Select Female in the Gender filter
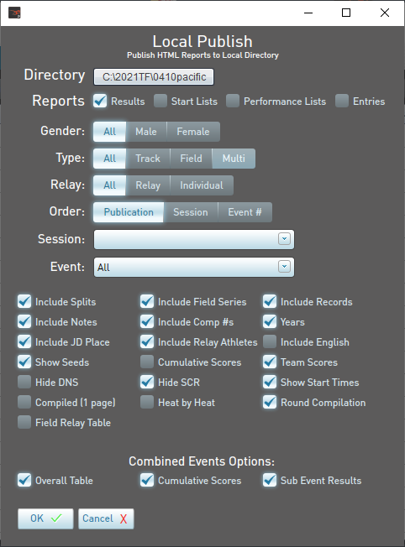The image size is (405, 547). pyautogui.click(x=193, y=132)
